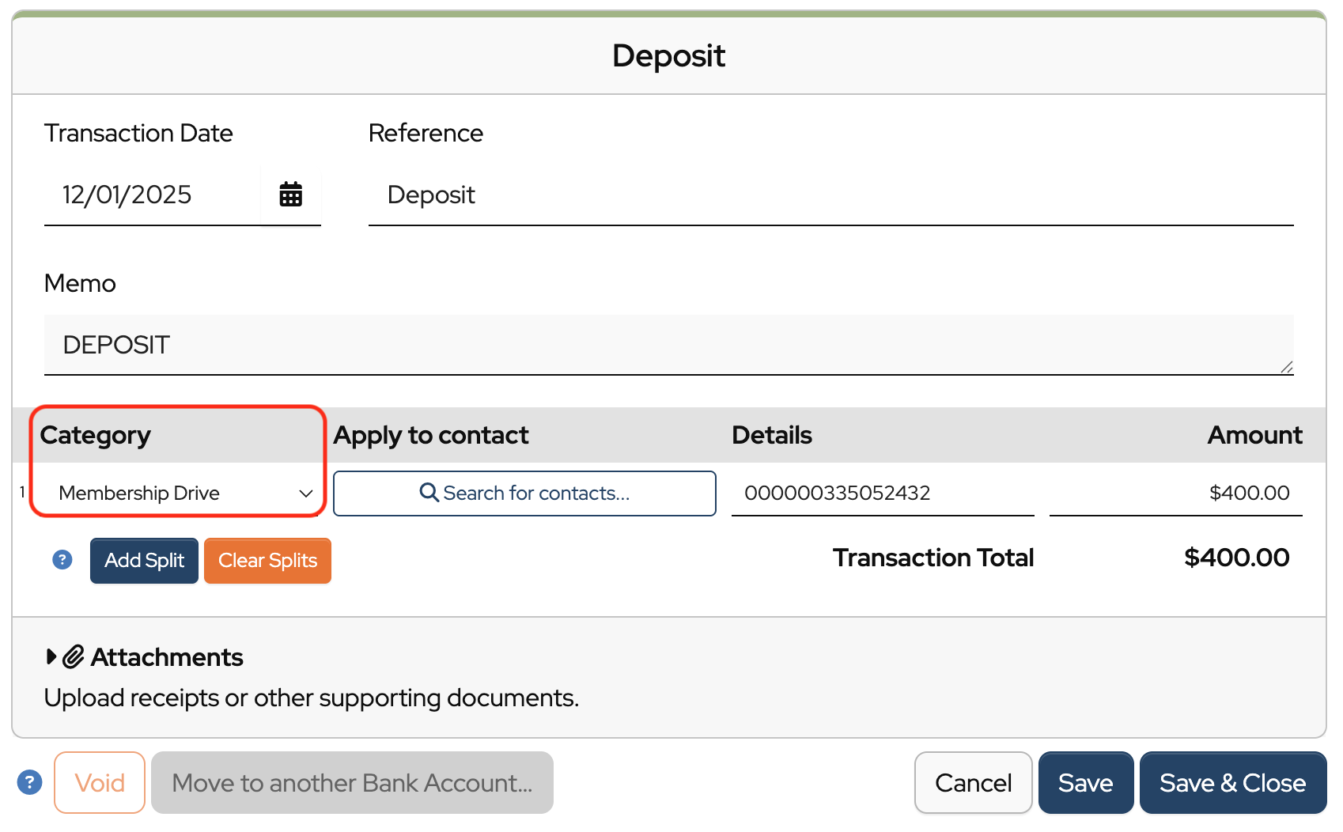Cancel the deposit dialog

[973, 782]
